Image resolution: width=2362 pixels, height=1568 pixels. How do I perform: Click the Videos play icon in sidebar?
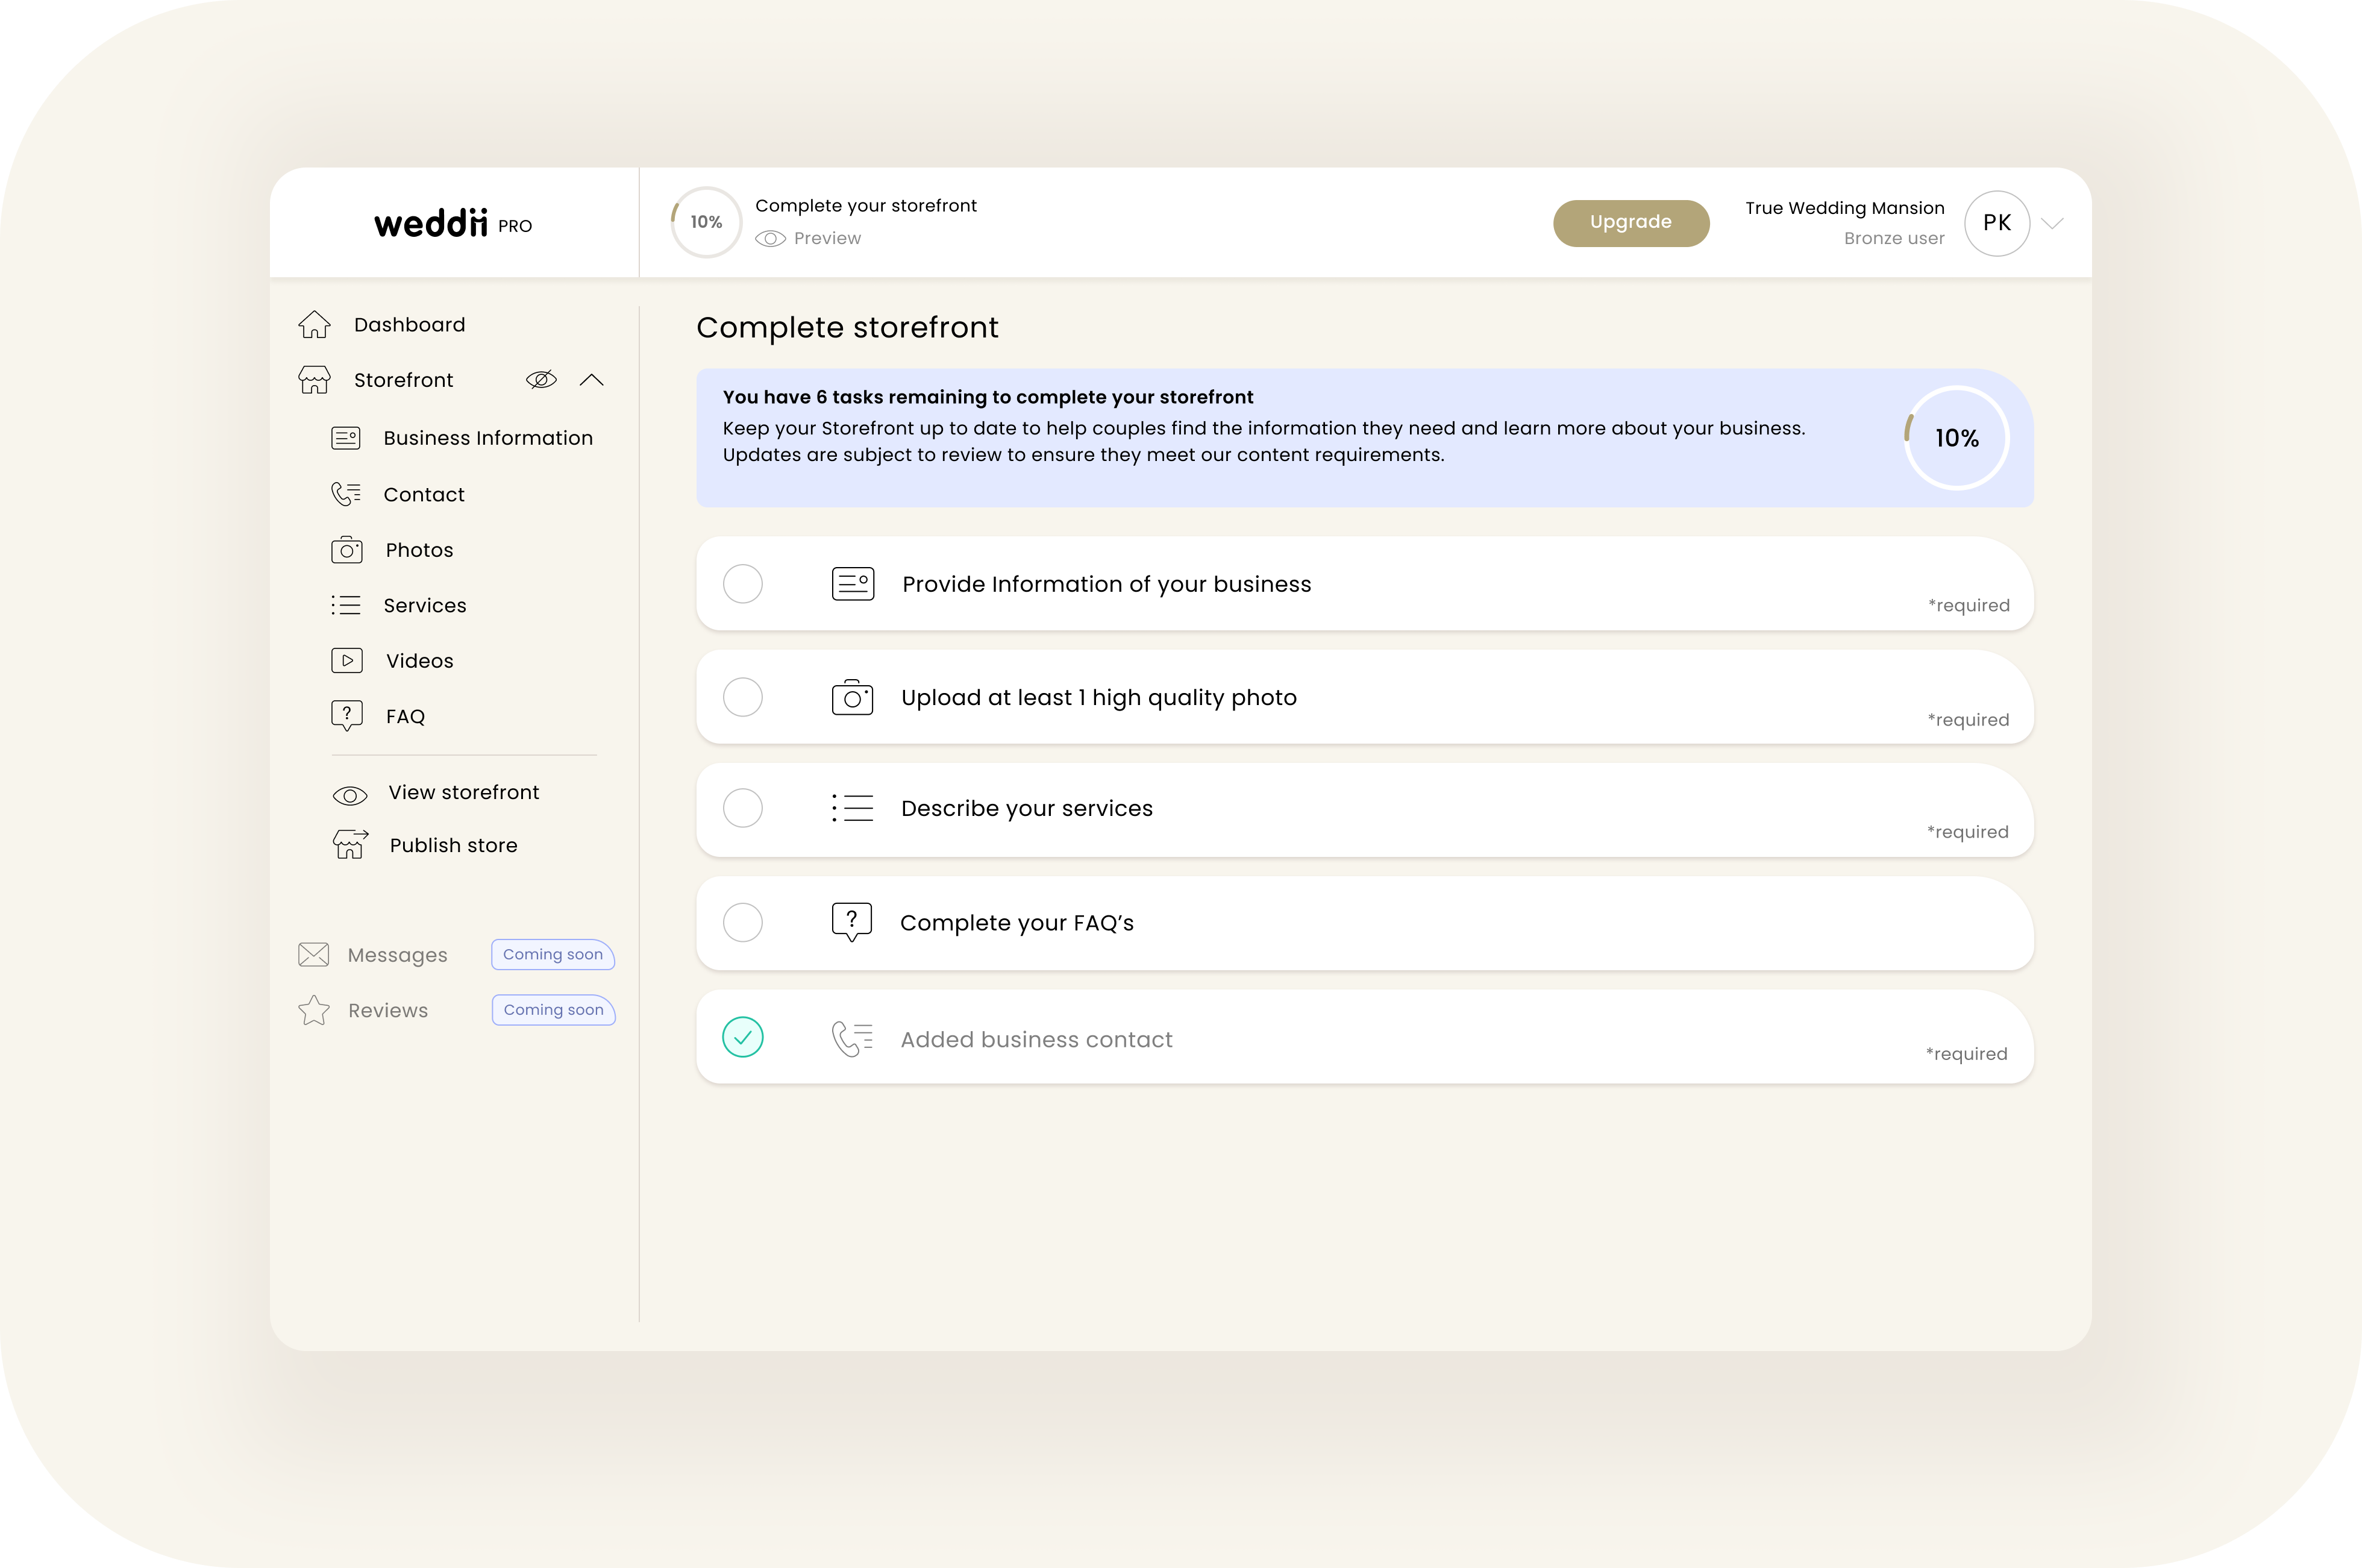[x=347, y=661]
